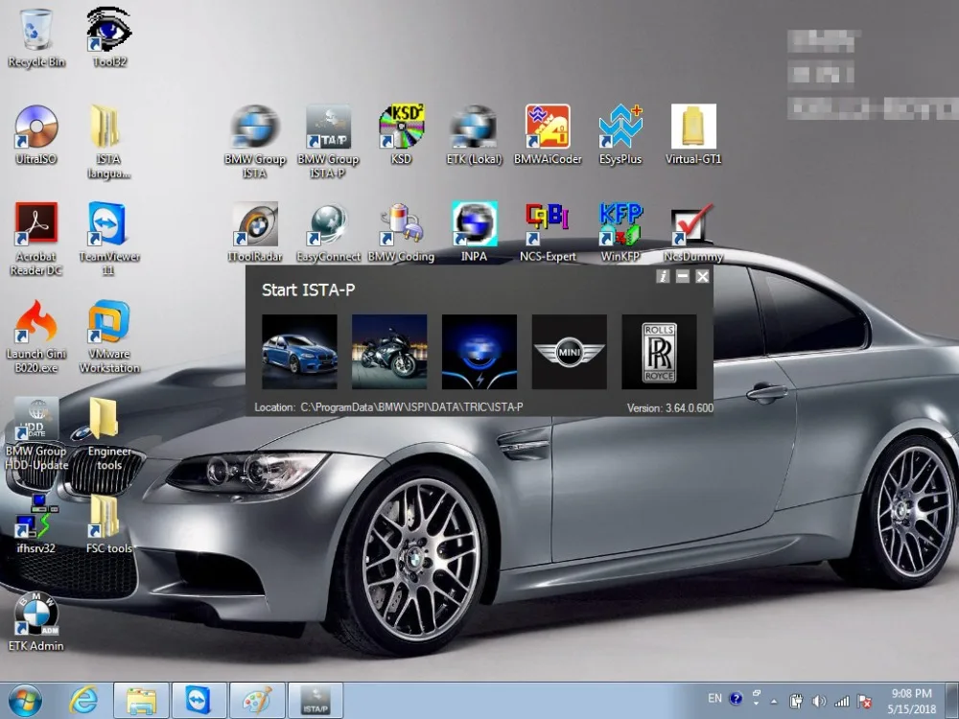Launch BMW Group ISTA-P desktop shortcut

pos(328,142)
